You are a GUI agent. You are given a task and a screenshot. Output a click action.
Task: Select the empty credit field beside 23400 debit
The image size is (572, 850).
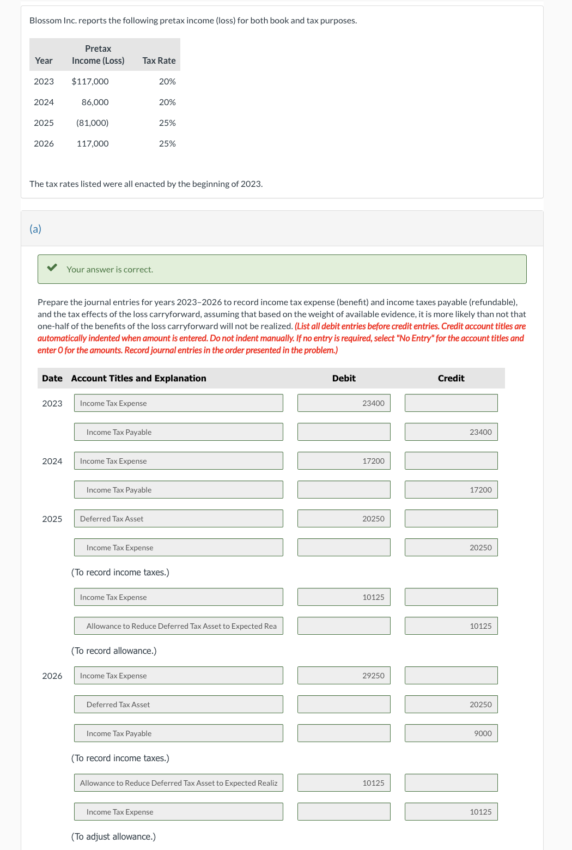(x=451, y=403)
